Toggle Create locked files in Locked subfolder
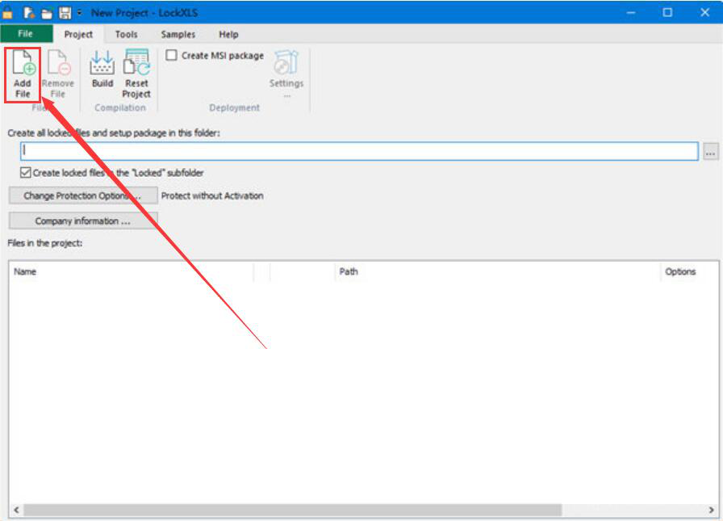723x521 pixels. (25, 173)
